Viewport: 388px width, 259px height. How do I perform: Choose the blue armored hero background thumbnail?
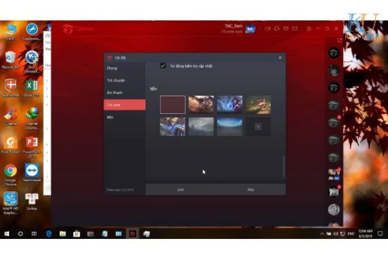(x=173, y=127)
